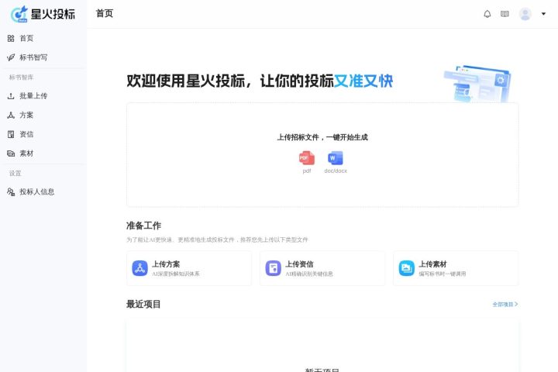Open the 上传素材 card title
Viewport: 558px width, 372px height.
tap(432, 264)
